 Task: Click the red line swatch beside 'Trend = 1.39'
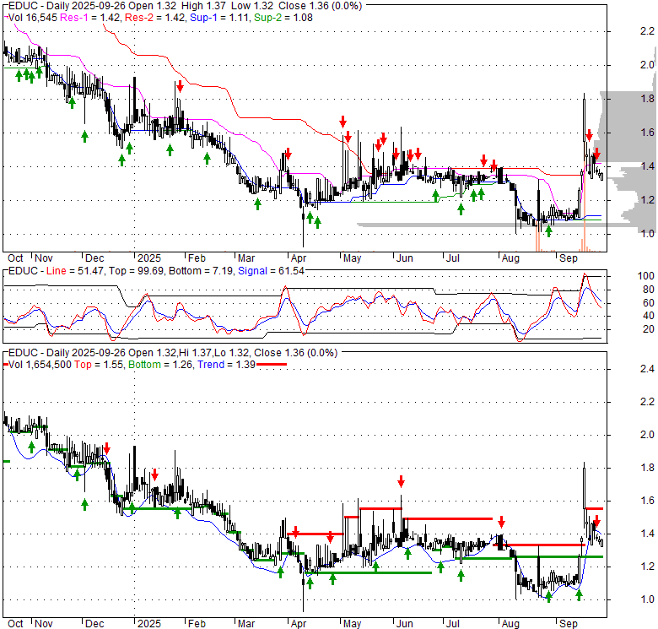coord(272,365)
